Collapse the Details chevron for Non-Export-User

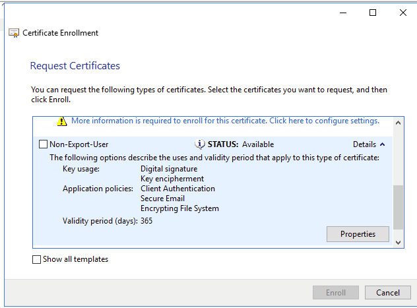coord(383,144)
